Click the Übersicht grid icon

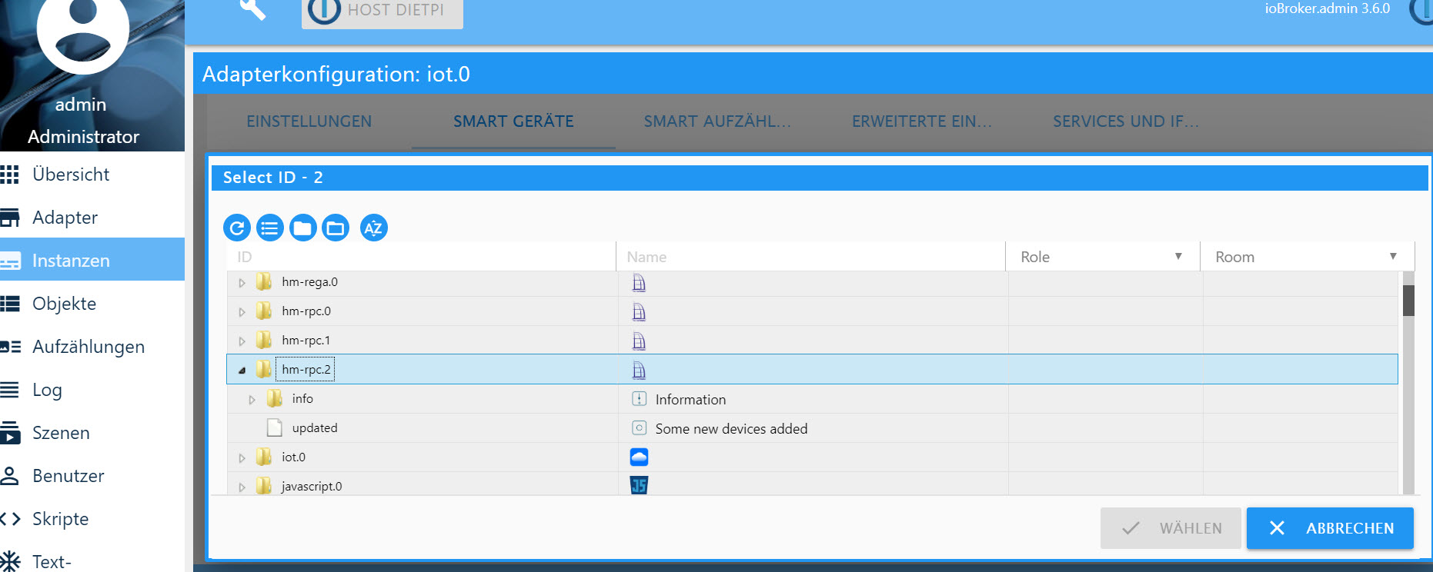[x=10, y=175]
